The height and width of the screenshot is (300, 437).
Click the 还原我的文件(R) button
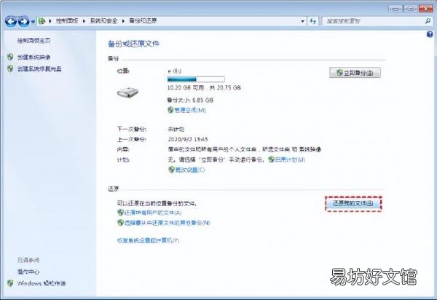point(353,204)
